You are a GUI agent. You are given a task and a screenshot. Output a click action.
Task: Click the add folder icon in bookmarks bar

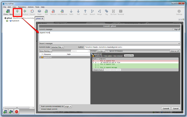11,112
